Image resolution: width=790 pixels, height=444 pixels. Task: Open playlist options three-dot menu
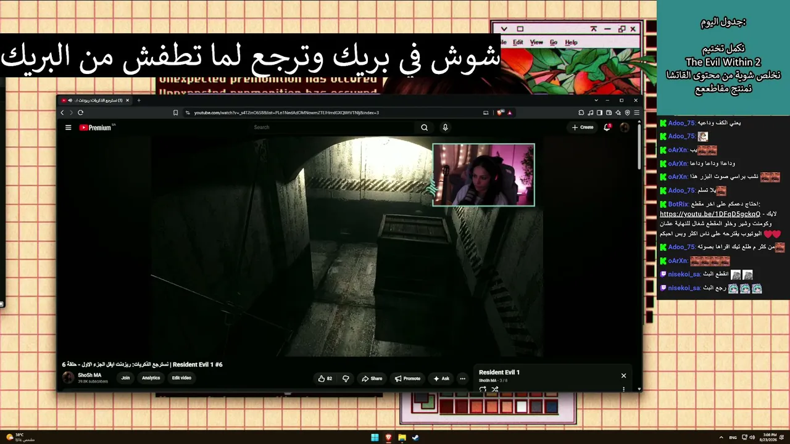tap(623, 389)
